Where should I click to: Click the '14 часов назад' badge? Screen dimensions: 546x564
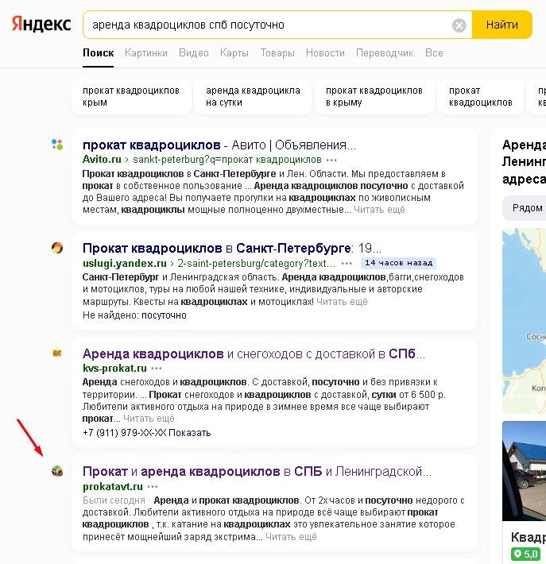point(398,263)
